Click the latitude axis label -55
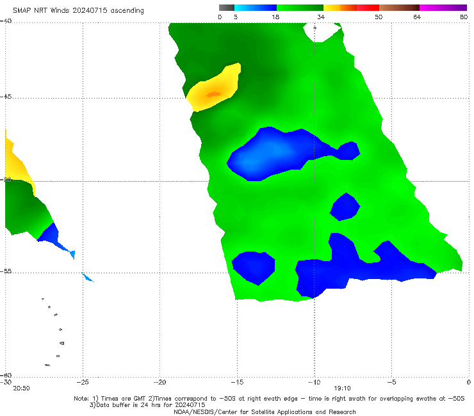The width and height of the screenshot is (474, 416). (6, 271)
